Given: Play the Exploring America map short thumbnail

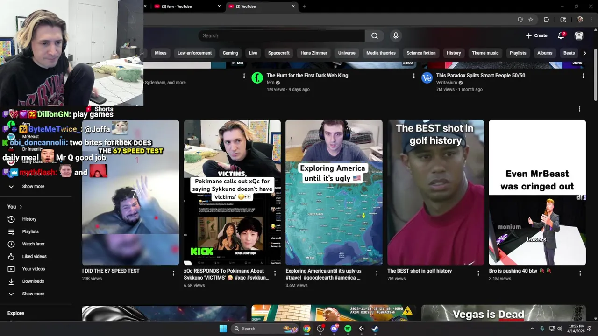Looking at the screenshot, I should point(334,192).
